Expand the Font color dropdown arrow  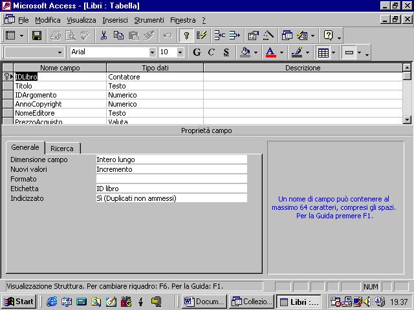click(282, 52)
